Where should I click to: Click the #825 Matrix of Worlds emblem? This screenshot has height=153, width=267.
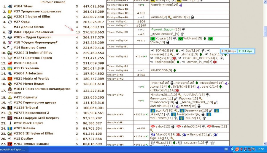pyautogui.click(x=10, y=79)
